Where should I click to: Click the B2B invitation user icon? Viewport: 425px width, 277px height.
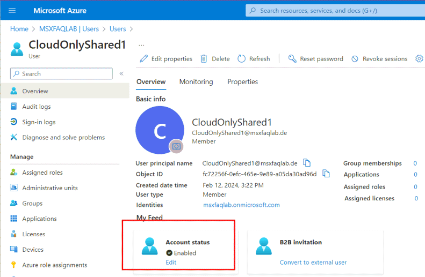[x=264, y=246]
